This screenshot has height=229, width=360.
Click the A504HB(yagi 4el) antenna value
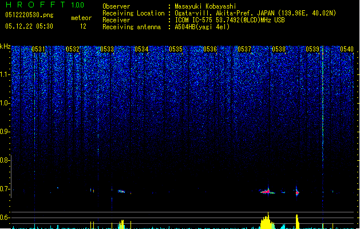[x=202, y=27]
